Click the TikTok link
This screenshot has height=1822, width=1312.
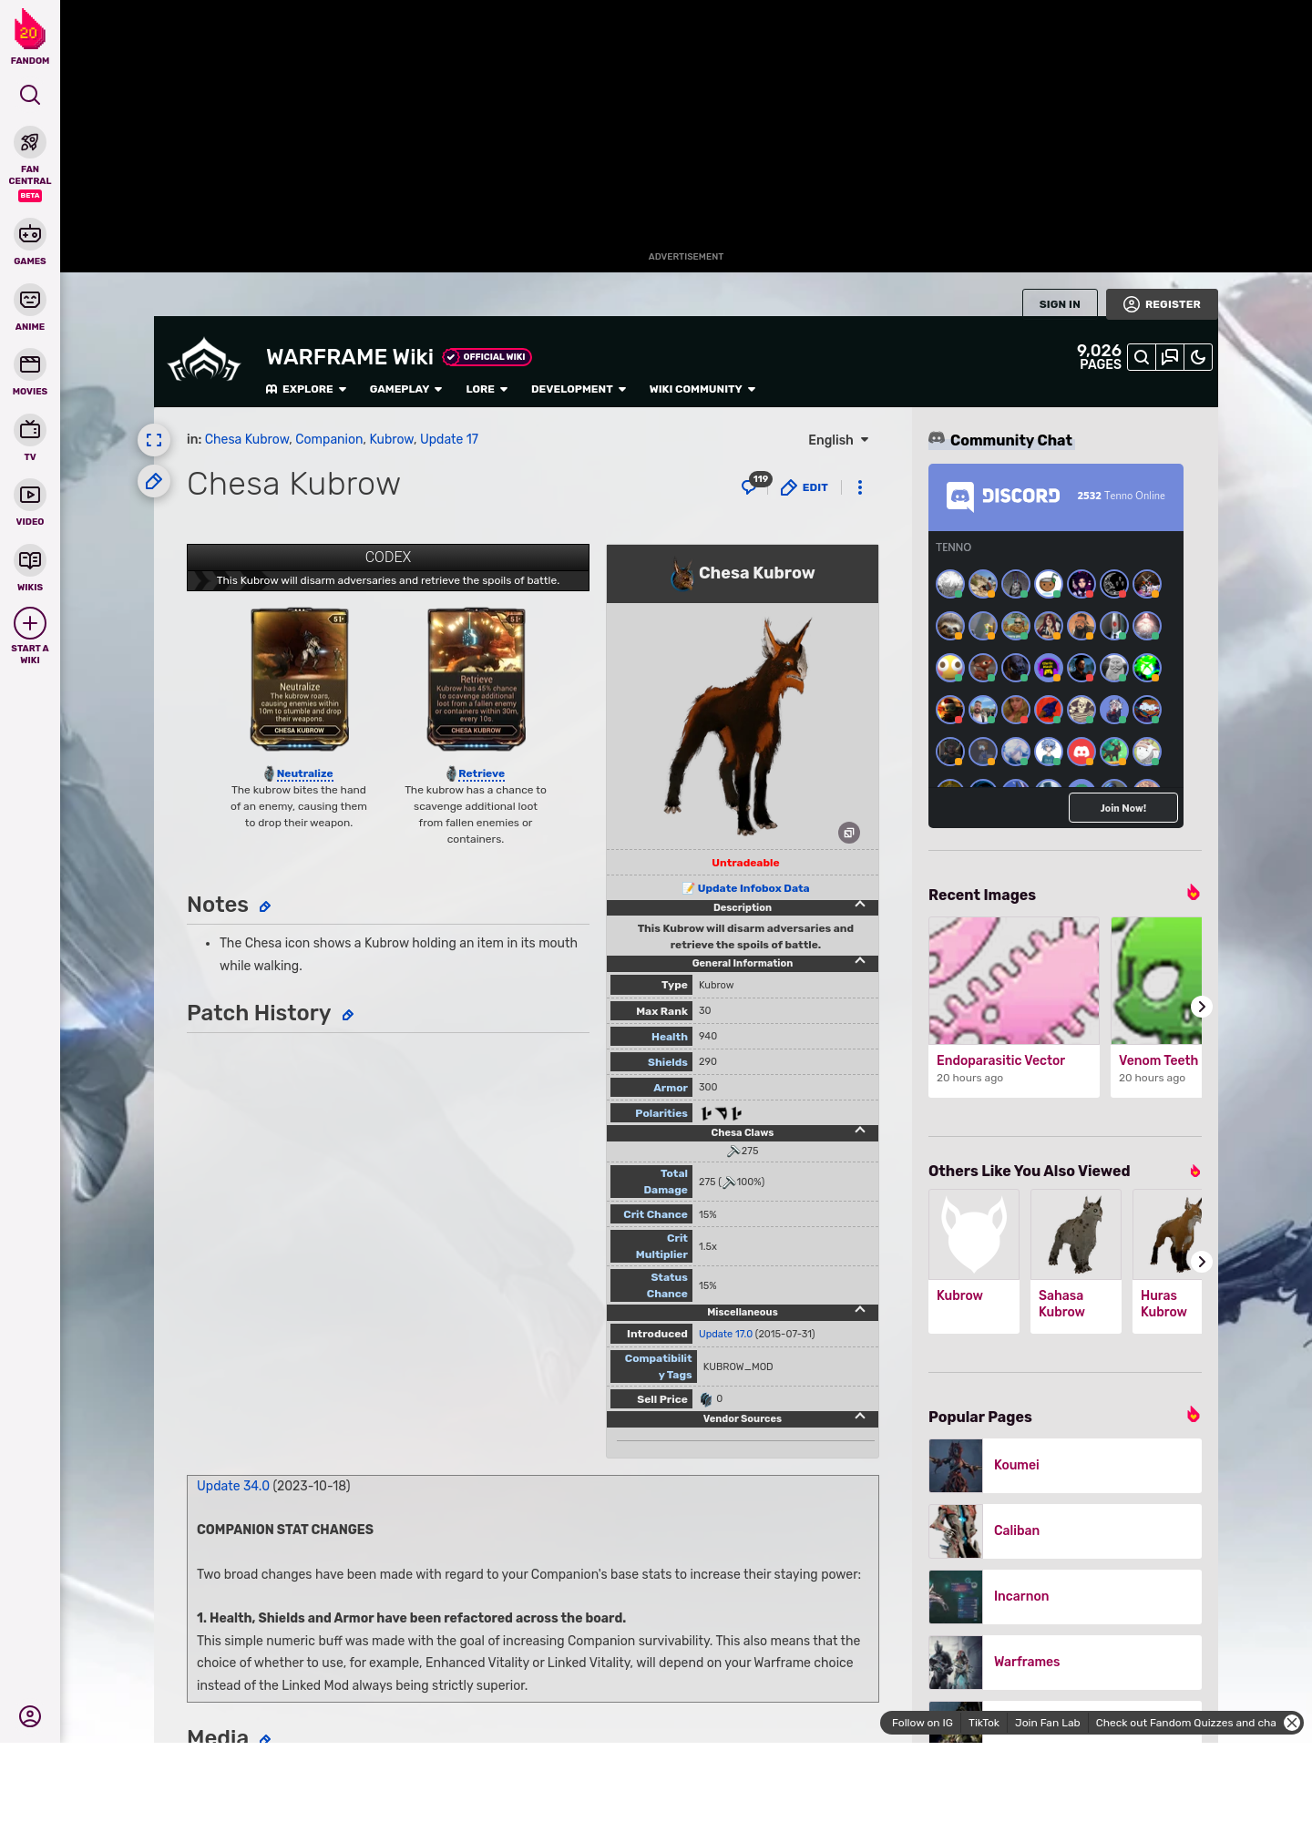(x=984, y=1723)
